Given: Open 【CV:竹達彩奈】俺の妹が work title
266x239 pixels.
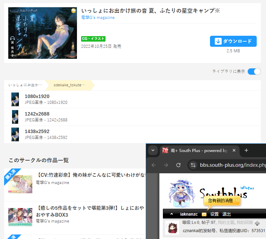Looking at the screenshot, I should (91, 175).
